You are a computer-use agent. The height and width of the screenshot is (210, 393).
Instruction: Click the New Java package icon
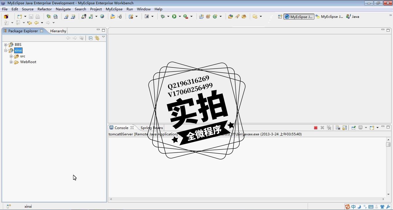(x=208, y=17)
